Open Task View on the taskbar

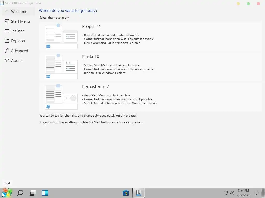pyautogui.click(x=32, y=193)
